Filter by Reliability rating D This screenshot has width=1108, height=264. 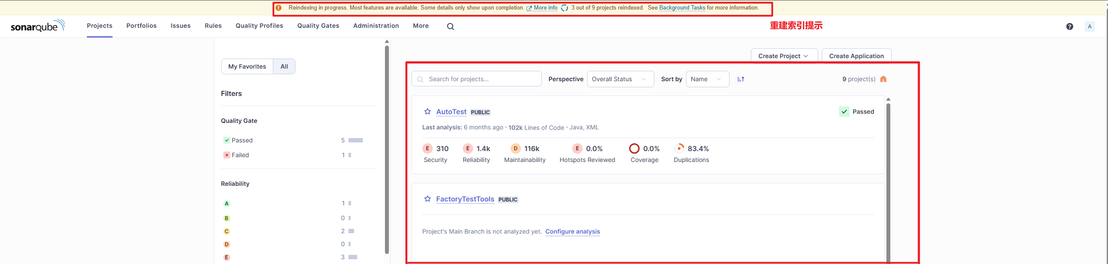point(226,244)
